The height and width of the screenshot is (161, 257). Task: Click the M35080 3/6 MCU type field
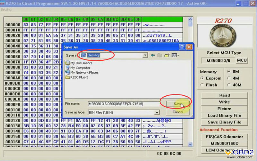218,60
